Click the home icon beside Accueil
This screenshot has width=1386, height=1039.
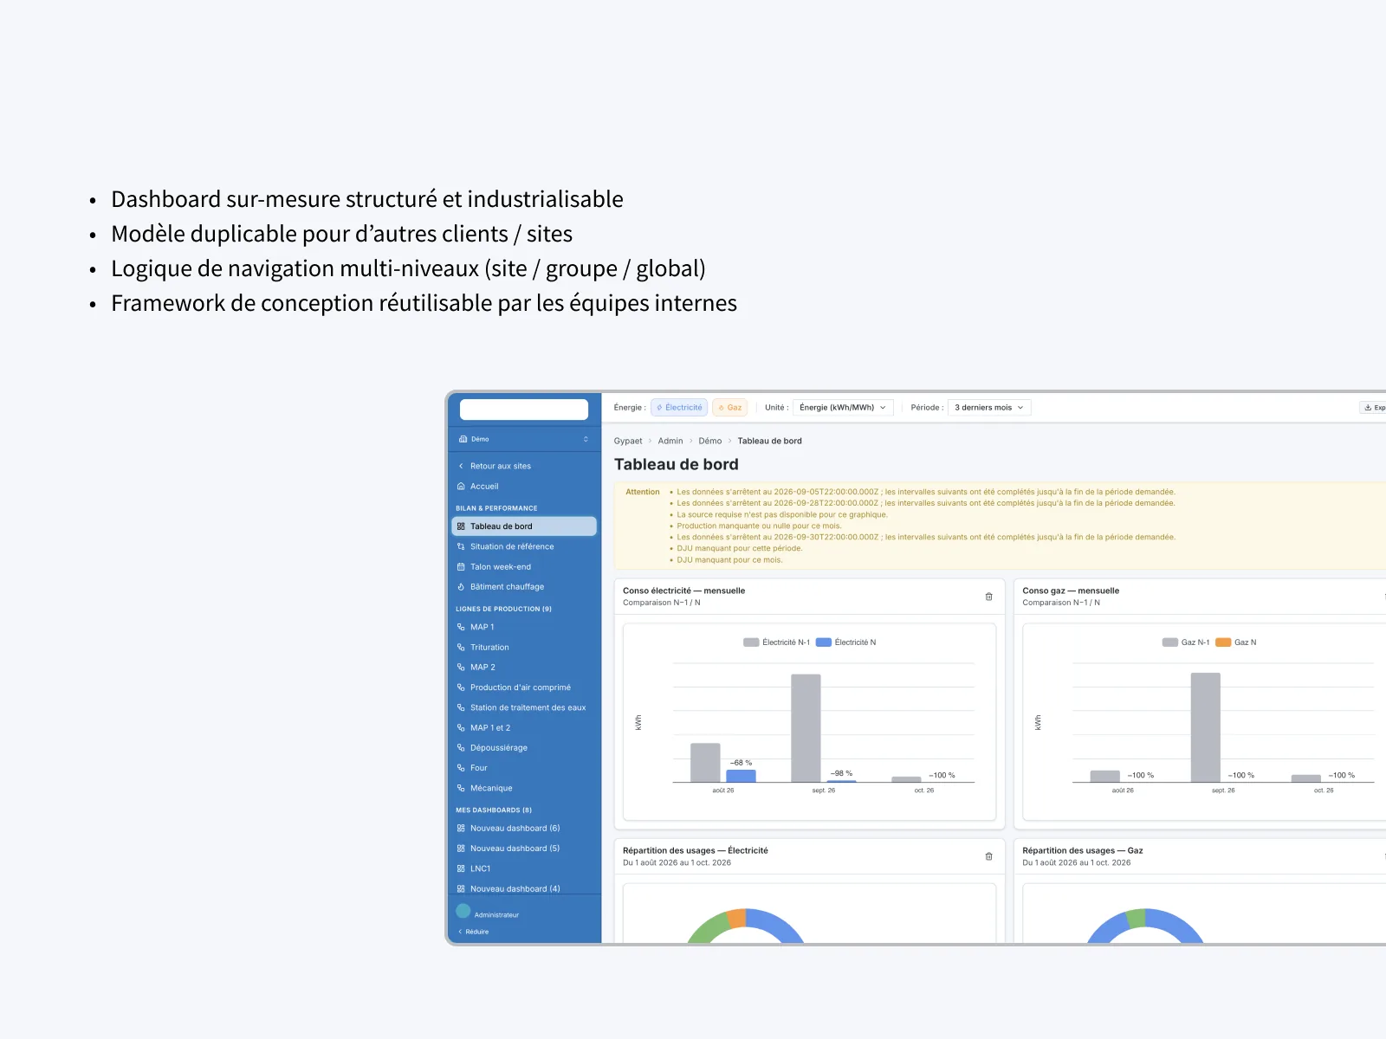[461, 487]
